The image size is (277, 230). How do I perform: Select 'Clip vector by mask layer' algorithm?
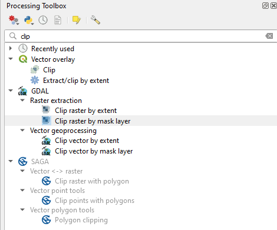94,151
